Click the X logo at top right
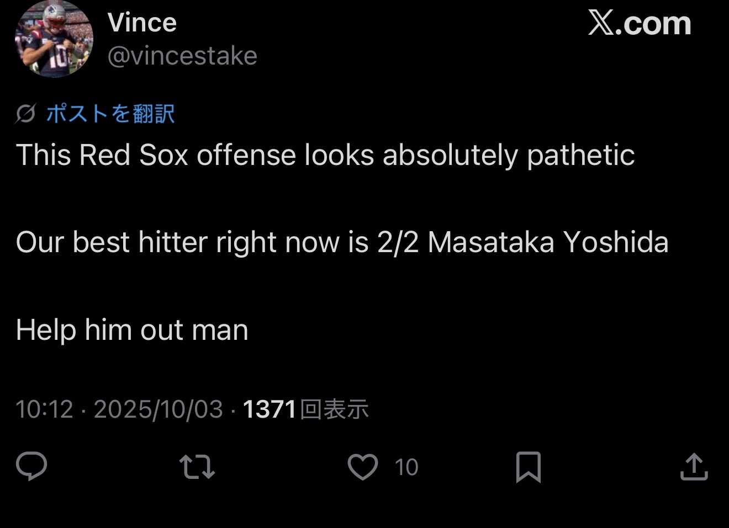The image size is (729, 528). pos(601,23)
